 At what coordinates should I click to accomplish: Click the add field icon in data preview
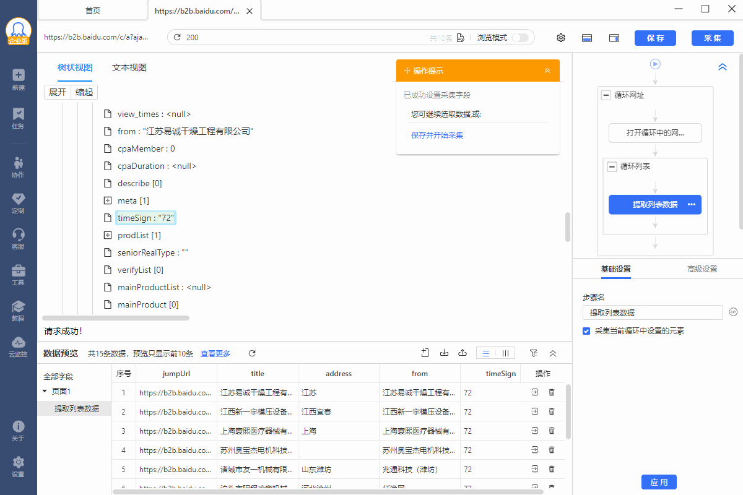pos(425,353)
